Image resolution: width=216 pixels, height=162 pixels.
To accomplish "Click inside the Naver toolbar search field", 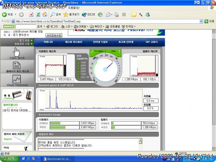I will [25, 26].
